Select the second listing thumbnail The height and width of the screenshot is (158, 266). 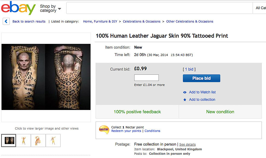[23, 141]
